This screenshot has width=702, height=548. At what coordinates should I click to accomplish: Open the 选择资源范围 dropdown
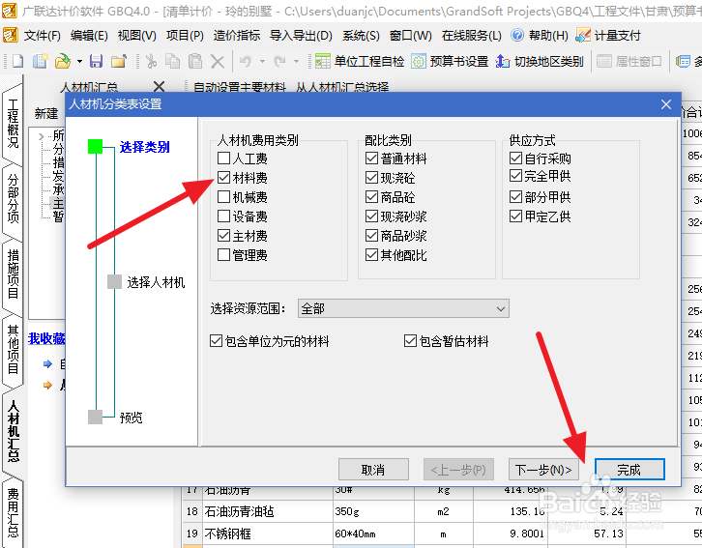click(x=403, y=308)
